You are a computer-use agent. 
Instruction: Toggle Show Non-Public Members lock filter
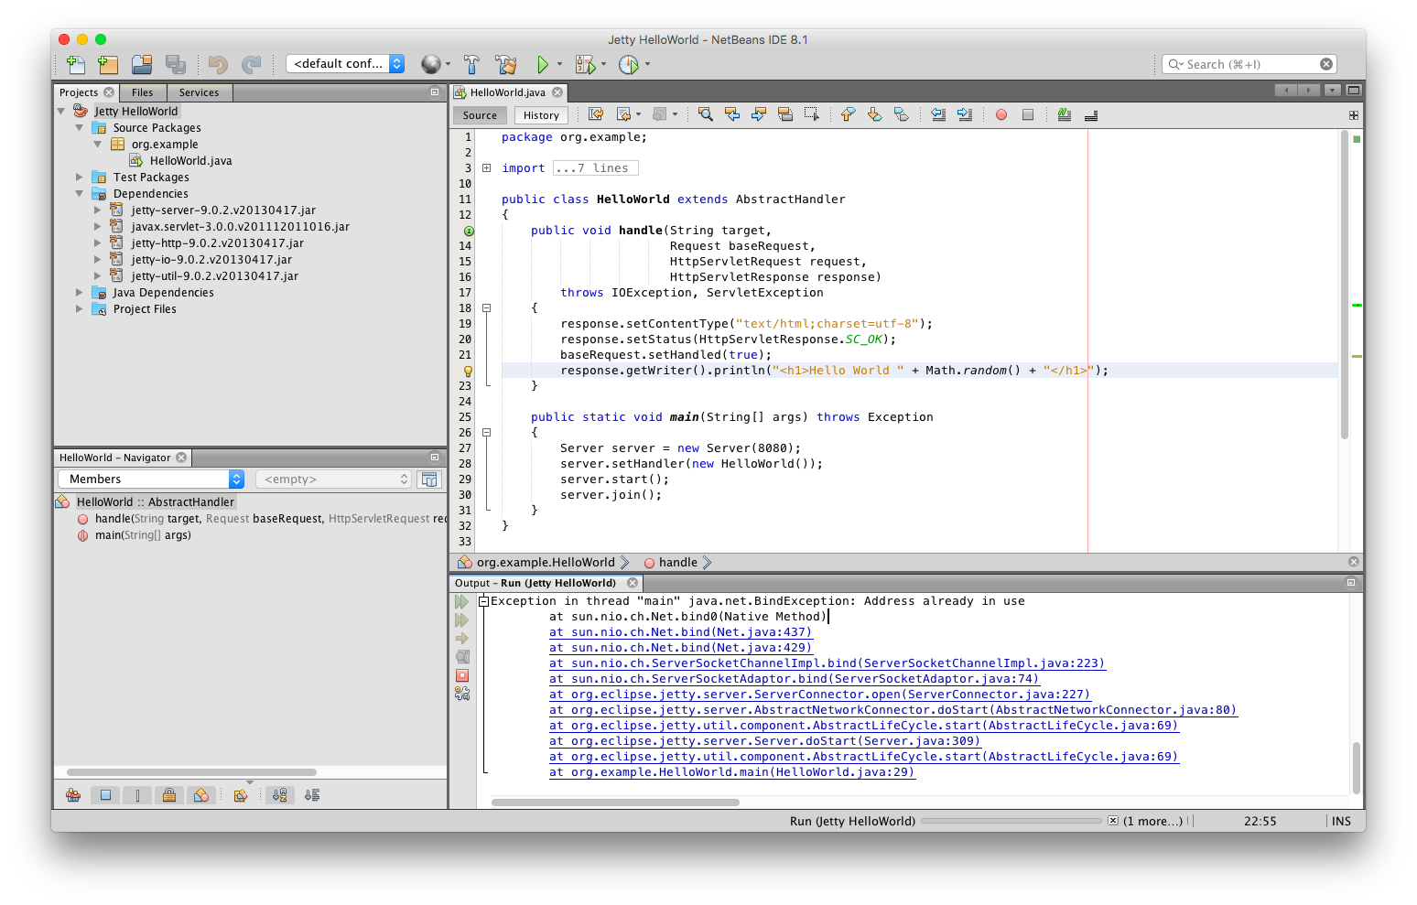pos(169,795)
